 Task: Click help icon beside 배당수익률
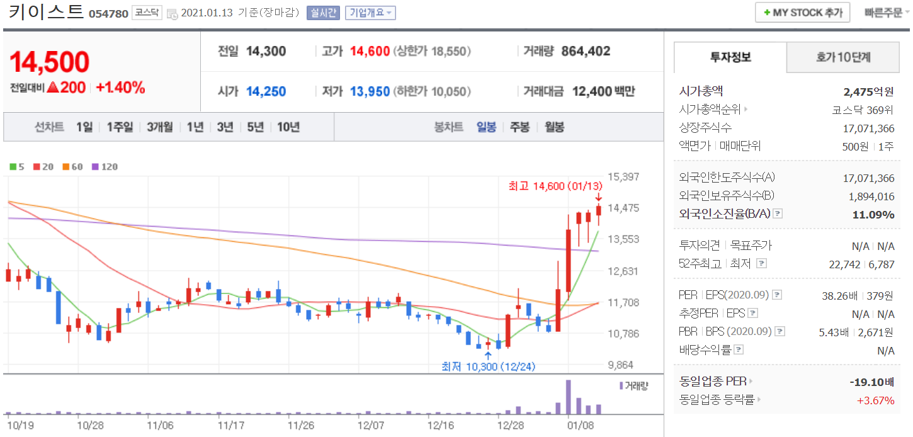coord(739,349)
